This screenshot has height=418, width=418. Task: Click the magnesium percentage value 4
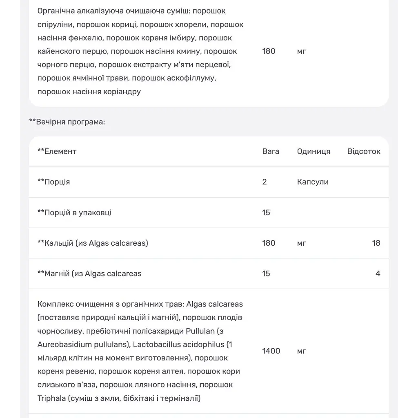coord(378,273)
